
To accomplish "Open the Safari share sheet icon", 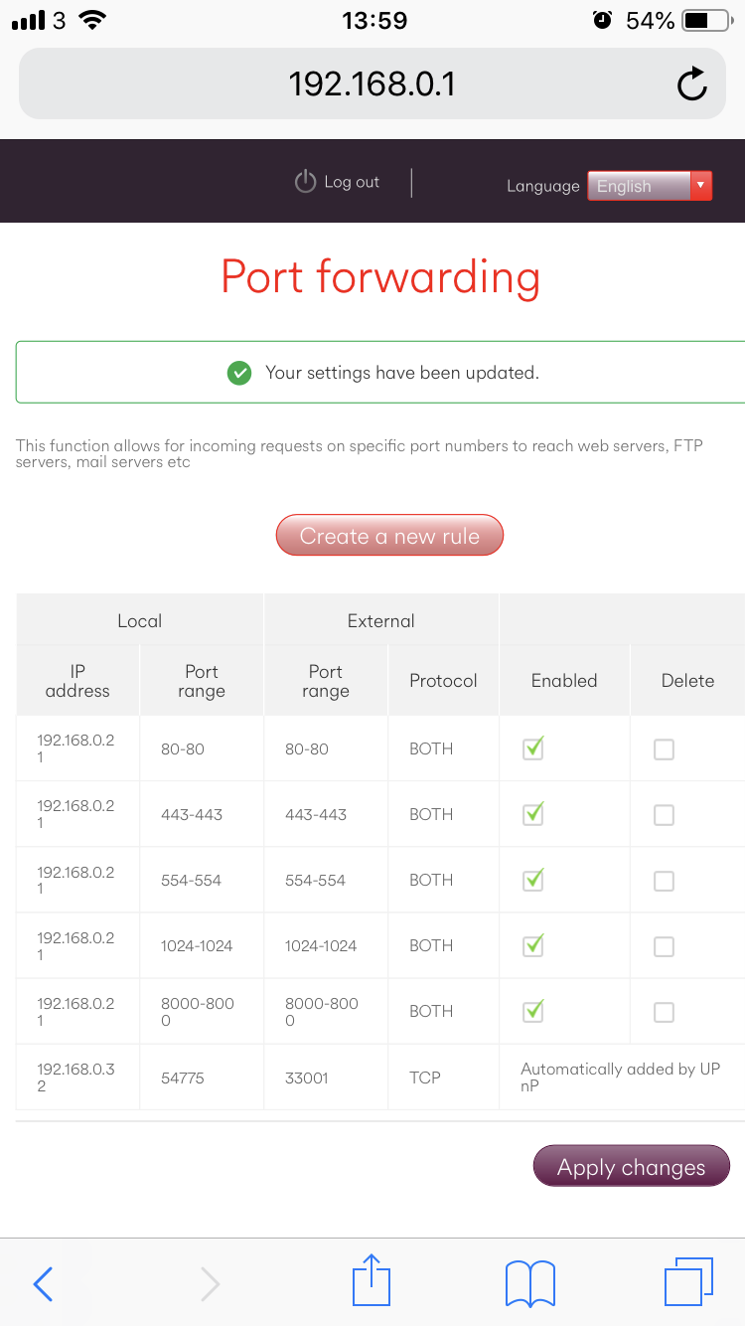I will tap(372, 1280).
